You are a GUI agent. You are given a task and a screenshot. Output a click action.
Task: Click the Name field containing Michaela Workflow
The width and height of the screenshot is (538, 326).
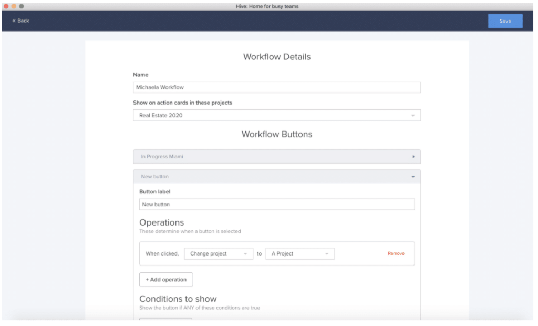click(x=277, y=87)
